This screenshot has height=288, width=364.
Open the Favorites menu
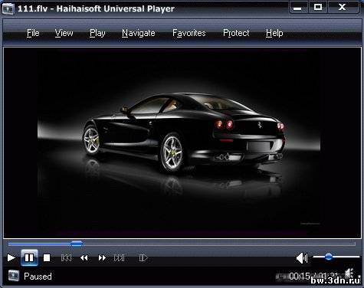click(x=189, y=33)
